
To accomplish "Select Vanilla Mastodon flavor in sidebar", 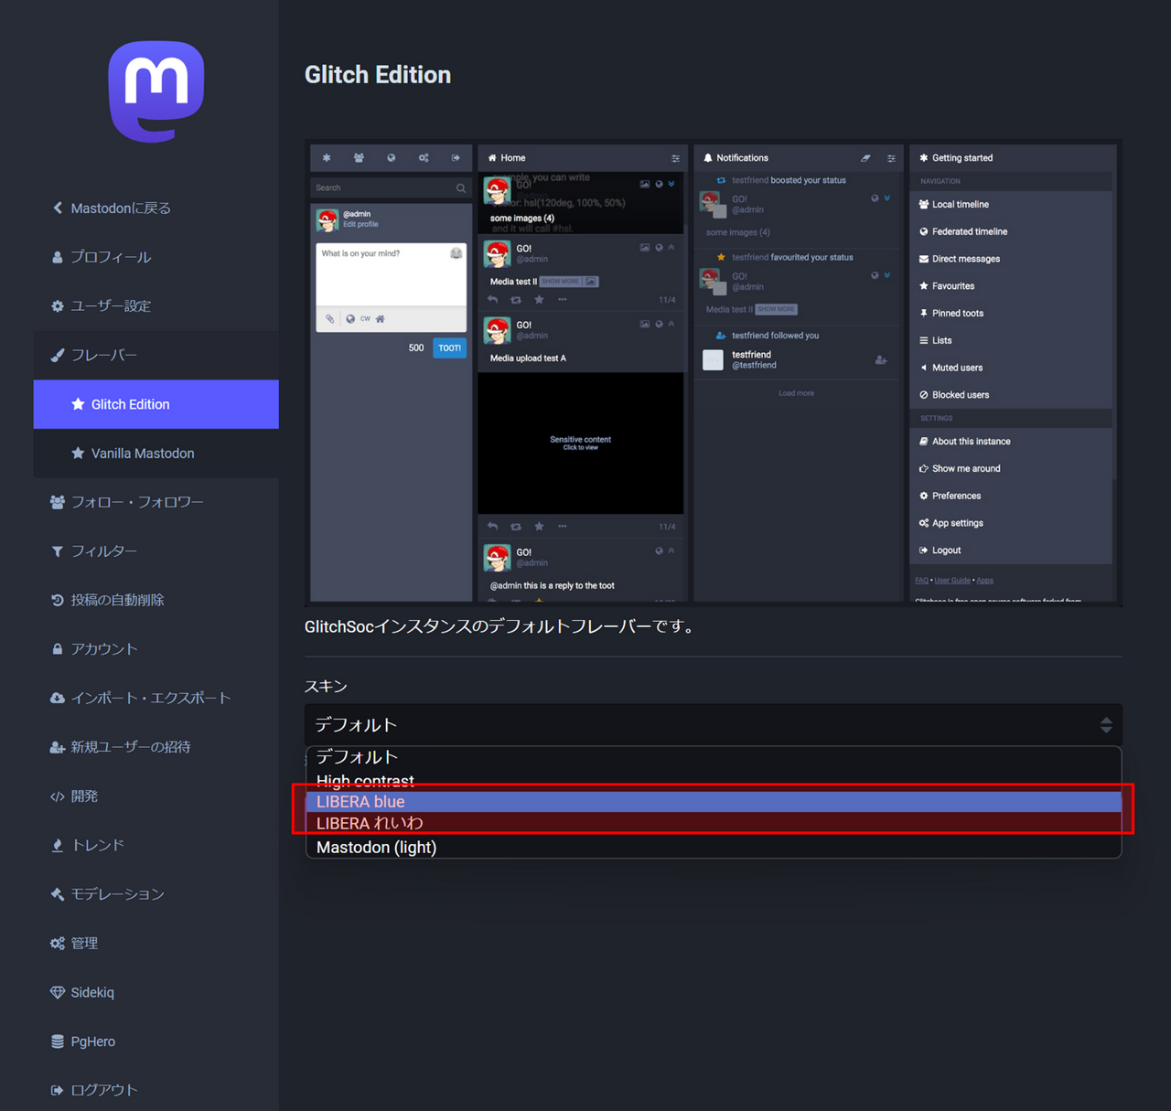I will (143, 454).
